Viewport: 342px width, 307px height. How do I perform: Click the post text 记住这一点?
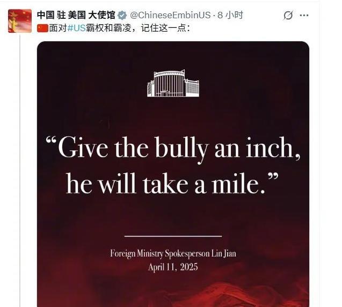pos(163,28)
